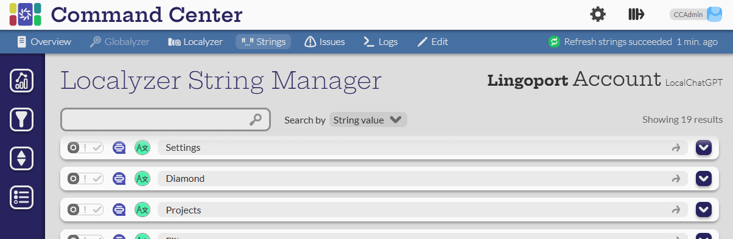Open the Localyzer tab
Viewport: 733px width, 239px height.
pos(195,42)
